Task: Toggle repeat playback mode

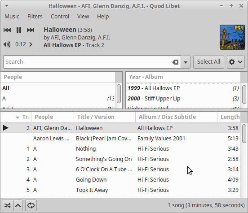Action: point(31,205)
